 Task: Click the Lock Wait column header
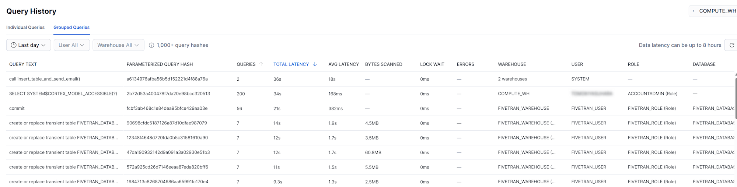coord(432,64)
